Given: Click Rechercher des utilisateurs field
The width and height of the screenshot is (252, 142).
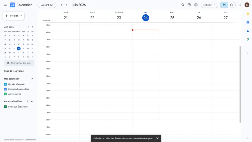Looking at the screenshot, I should pyautogui.click(x=19, y=63).
